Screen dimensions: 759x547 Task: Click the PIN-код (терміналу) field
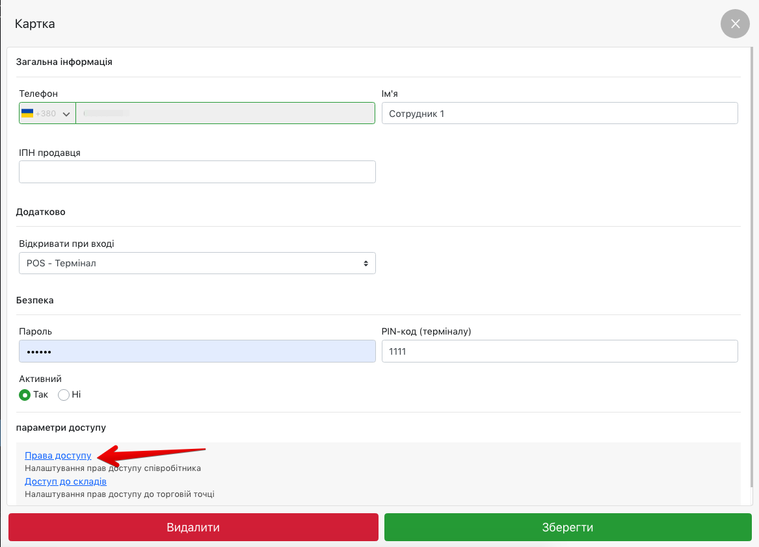tap(559, 351)
